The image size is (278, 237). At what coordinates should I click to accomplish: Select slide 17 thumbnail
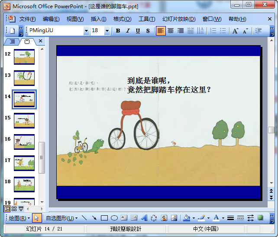[x=24, y=163]
